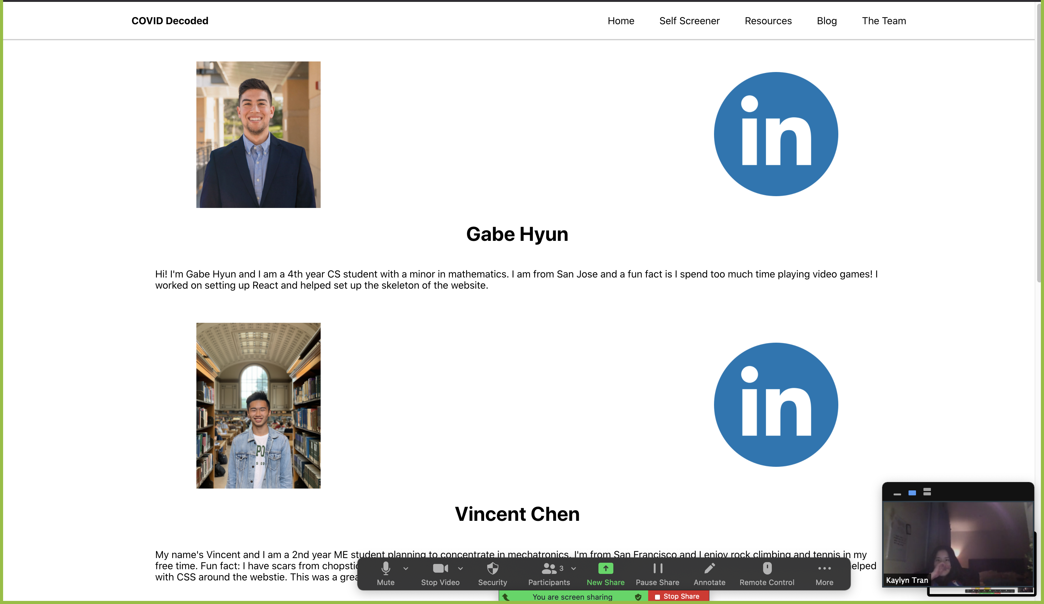Expand the arrow next to Participants count
1044x604 pixels.
[574, 569]
